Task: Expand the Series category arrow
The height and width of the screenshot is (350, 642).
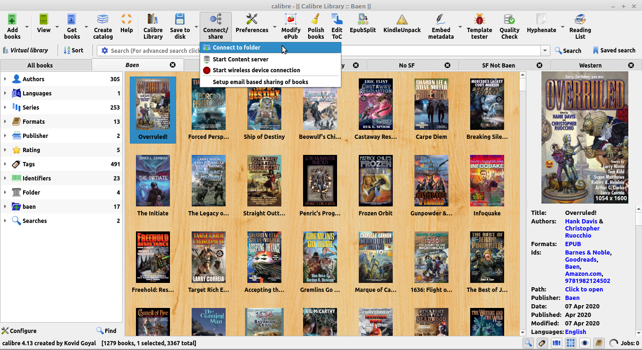Action: (x=5, y=107)
